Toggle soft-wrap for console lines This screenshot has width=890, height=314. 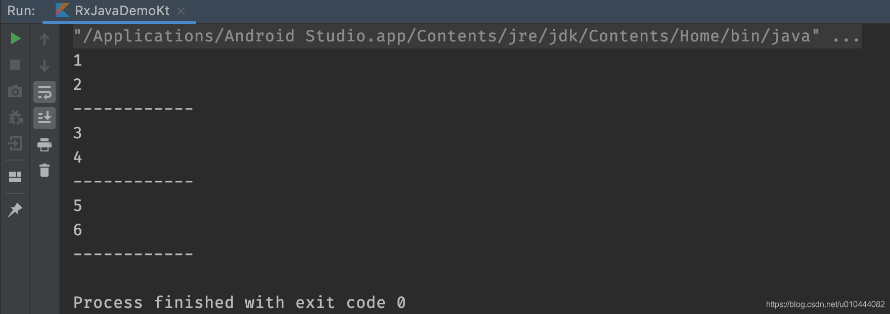tap(44, 92)
